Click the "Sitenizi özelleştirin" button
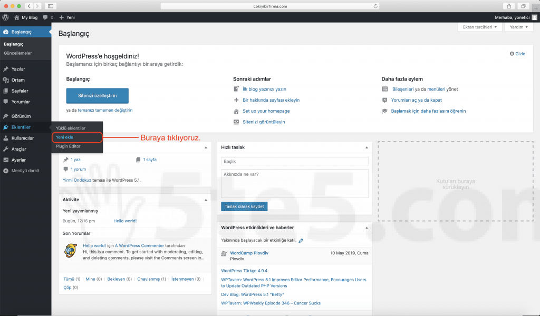 pos(97,96)
